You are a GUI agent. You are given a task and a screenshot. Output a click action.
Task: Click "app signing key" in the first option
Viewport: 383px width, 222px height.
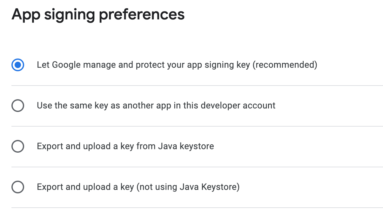click(x=224, y=65)
